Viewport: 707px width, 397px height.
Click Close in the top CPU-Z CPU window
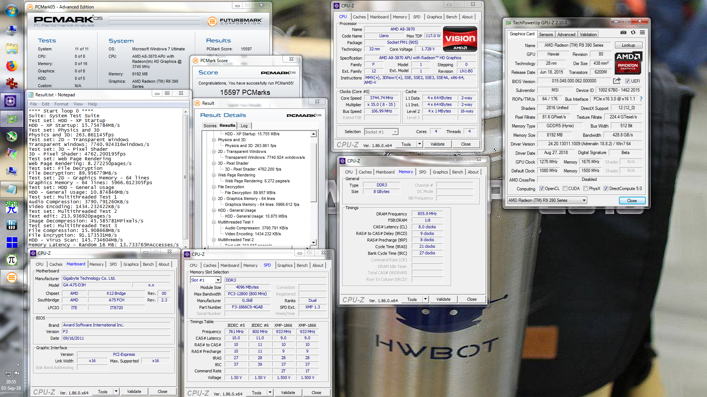[466, 144]
